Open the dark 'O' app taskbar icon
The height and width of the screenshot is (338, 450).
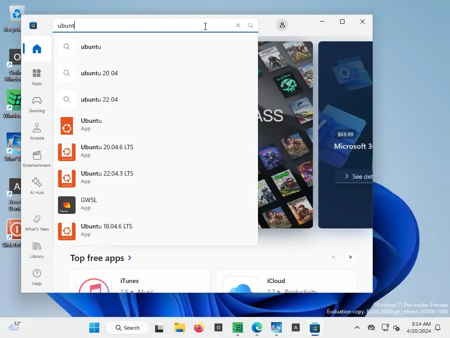(218, 327)
